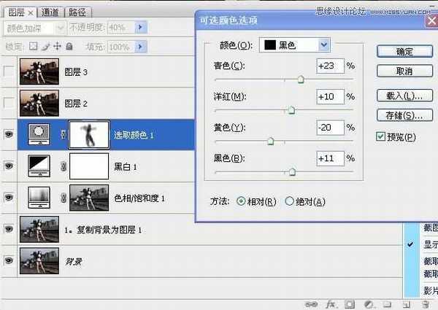Click the 青色(C) slider handle

point(301,80)
